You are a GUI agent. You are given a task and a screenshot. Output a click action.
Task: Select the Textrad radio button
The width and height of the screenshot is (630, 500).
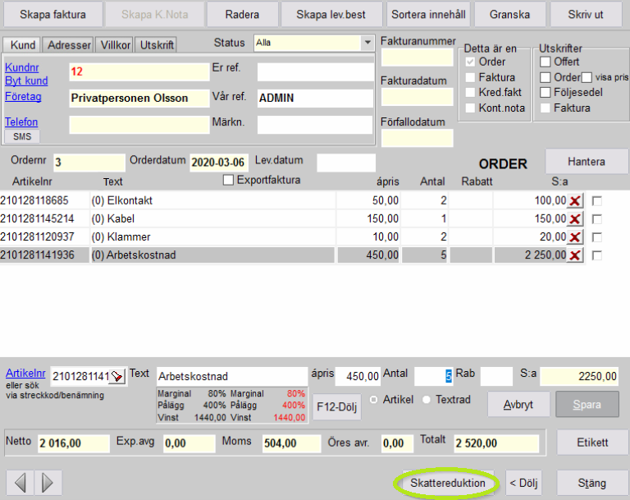click(427, 400)
